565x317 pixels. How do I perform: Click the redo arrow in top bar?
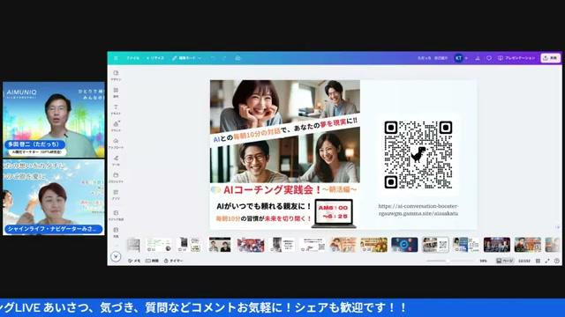[224, 58]
